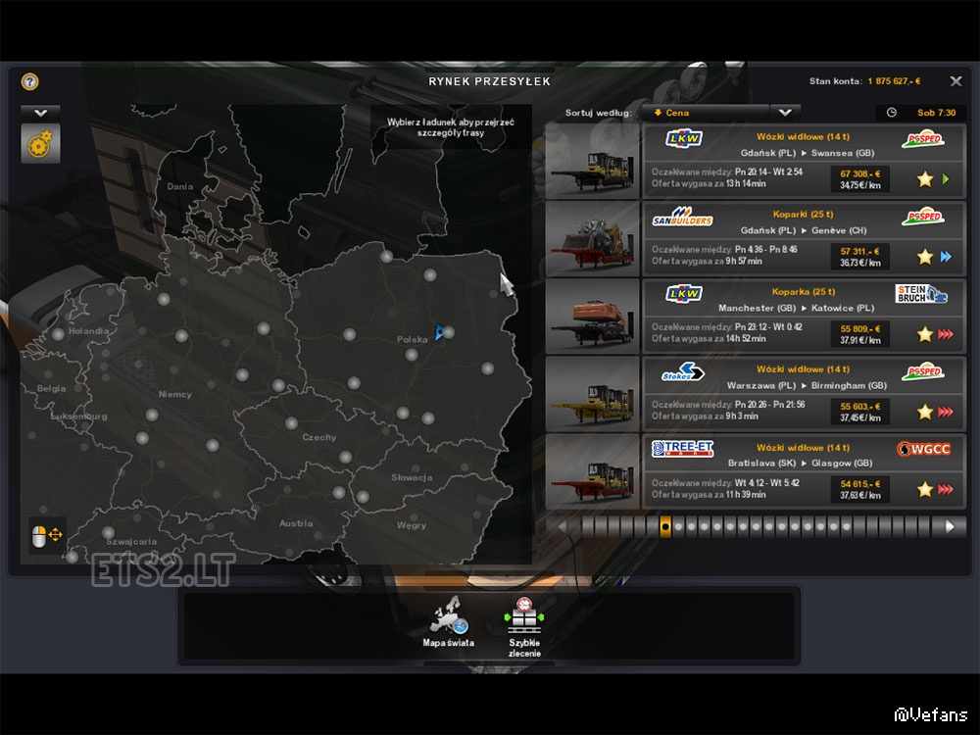Open Mapa świata world map
The image size is (980, 735).
tap(447, 618)
